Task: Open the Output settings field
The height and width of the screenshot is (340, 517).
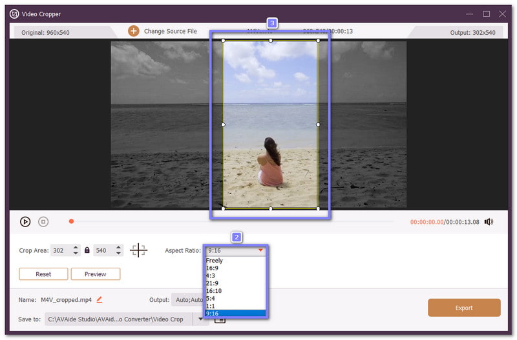Action: point(187,299)
